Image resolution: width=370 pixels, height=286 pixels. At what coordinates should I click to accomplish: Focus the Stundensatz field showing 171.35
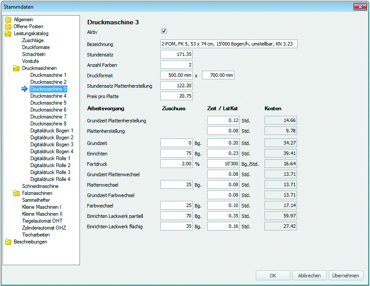coord(176,54)
